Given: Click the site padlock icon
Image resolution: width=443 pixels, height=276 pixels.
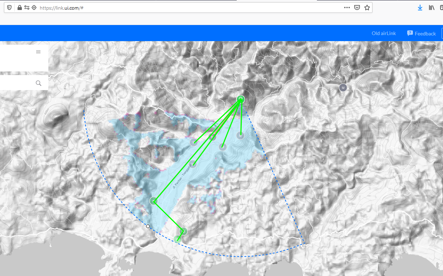Looking at the screenshot, I should pos(19,8).
